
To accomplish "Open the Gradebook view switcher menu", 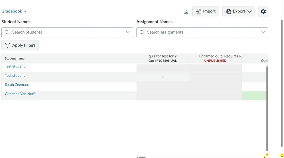I will tap(14, 11).
